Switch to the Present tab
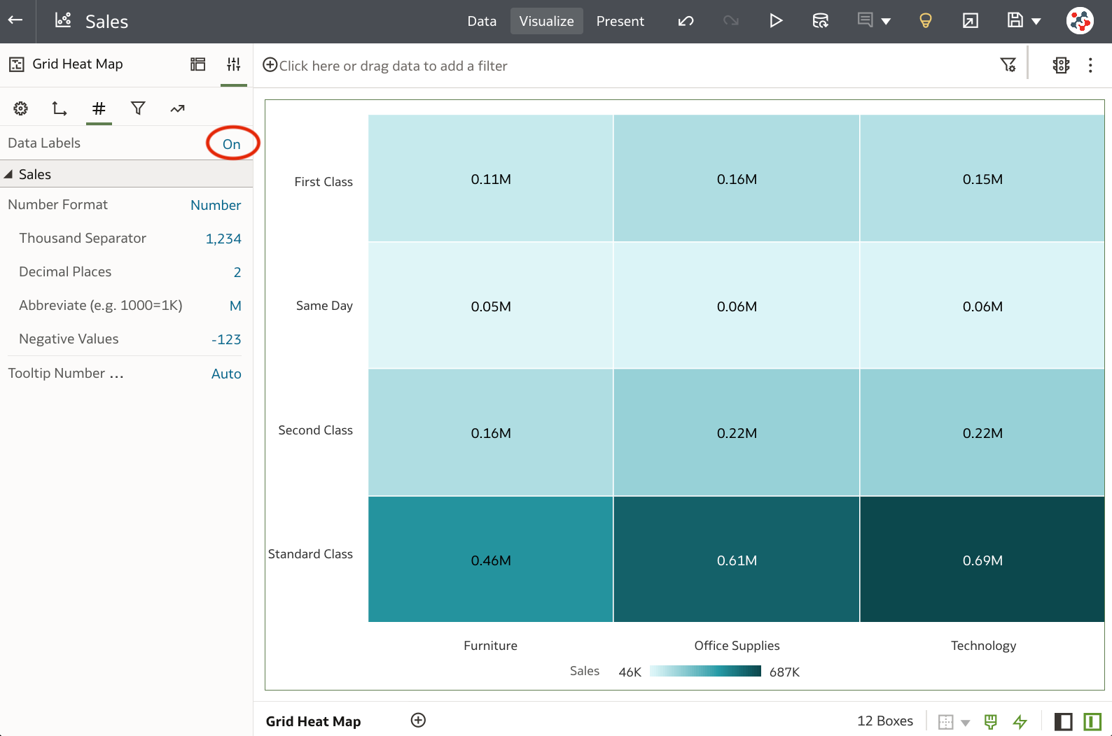 (x=620, y=21)
